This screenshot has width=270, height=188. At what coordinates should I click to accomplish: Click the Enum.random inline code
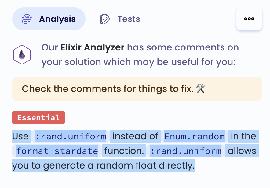pos(194,136)
